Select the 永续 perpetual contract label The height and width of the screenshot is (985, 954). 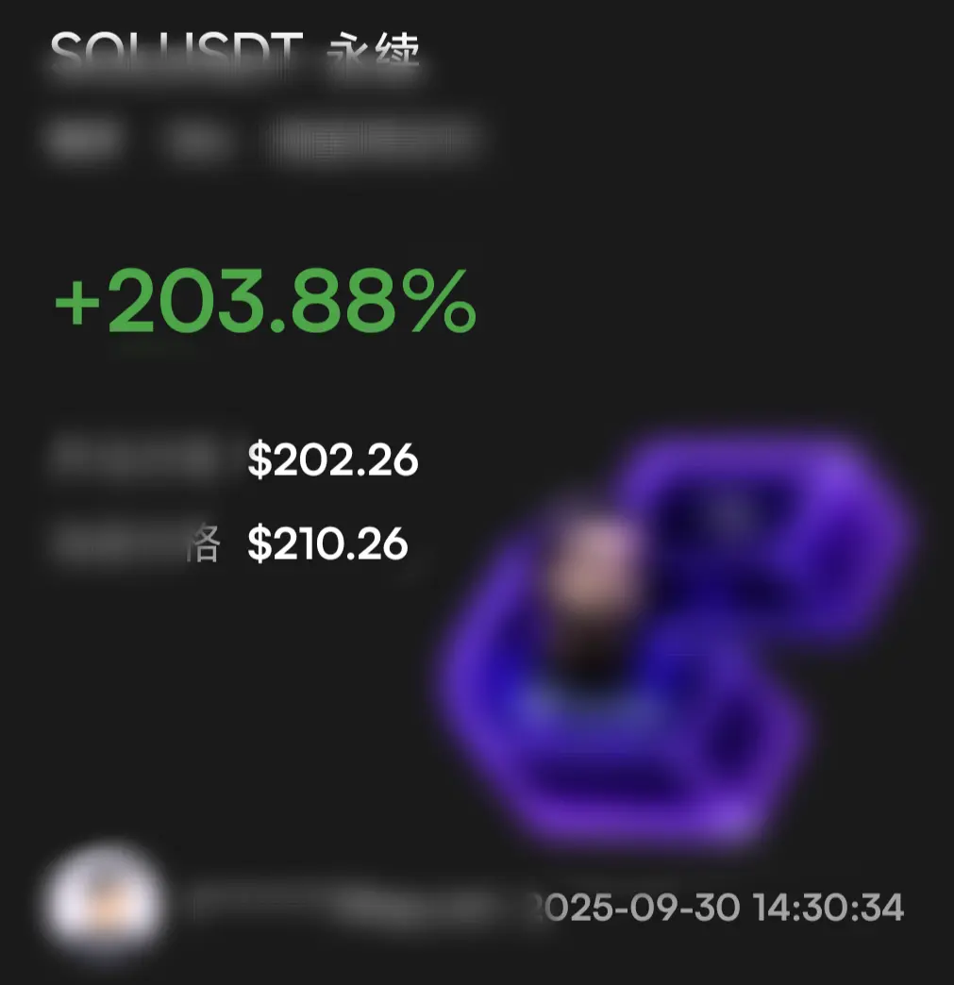pyautogui.click(x=374, y=55)
